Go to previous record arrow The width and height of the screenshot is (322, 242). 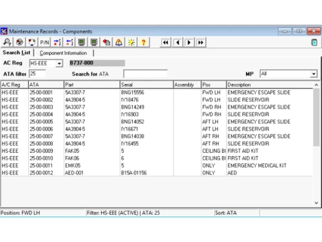[178, 43]
